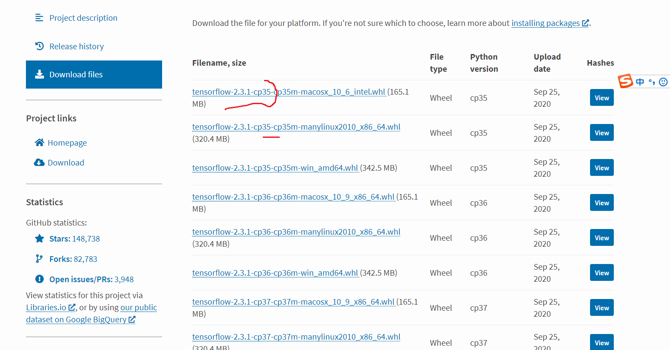Click the Upload date column header
Viewport: 670px width, 350px height.
coord(547,63)
